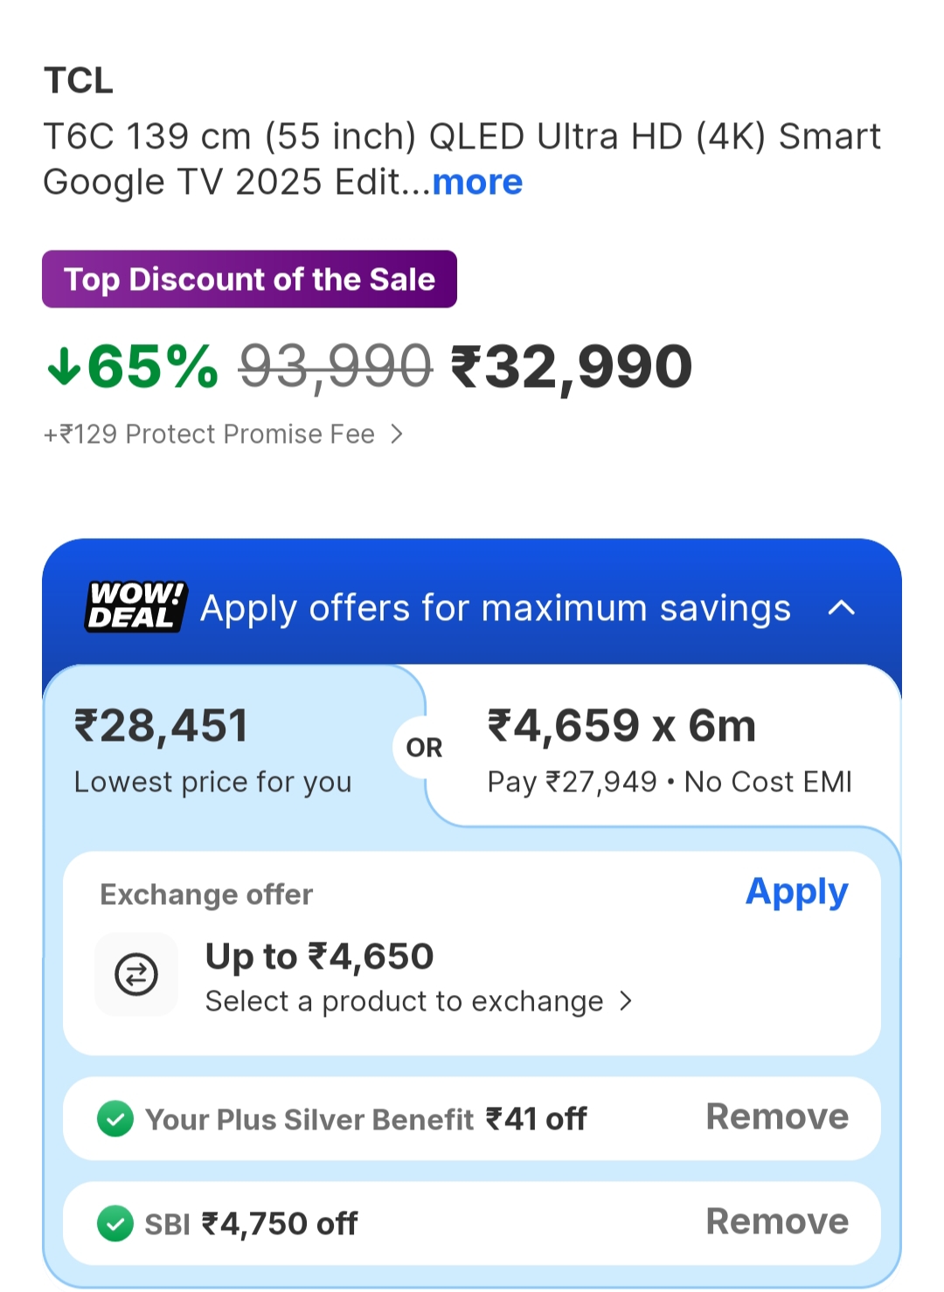Click green checkmark beside Plus Silver Benefit

coord(115,1118)
